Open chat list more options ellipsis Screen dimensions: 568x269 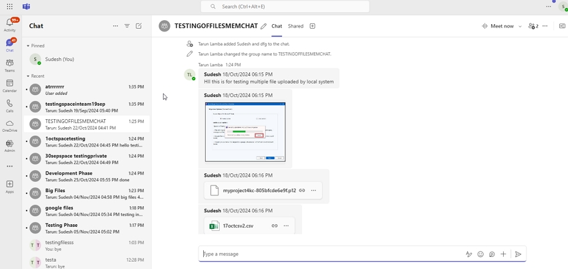point(116,25)
